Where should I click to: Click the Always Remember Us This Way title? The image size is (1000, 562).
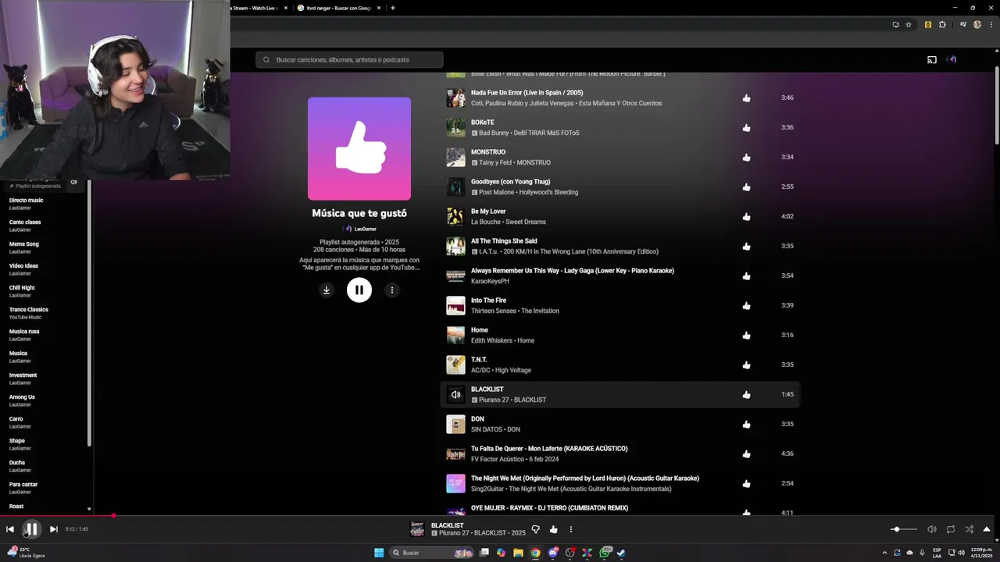[x=572, y=271]
